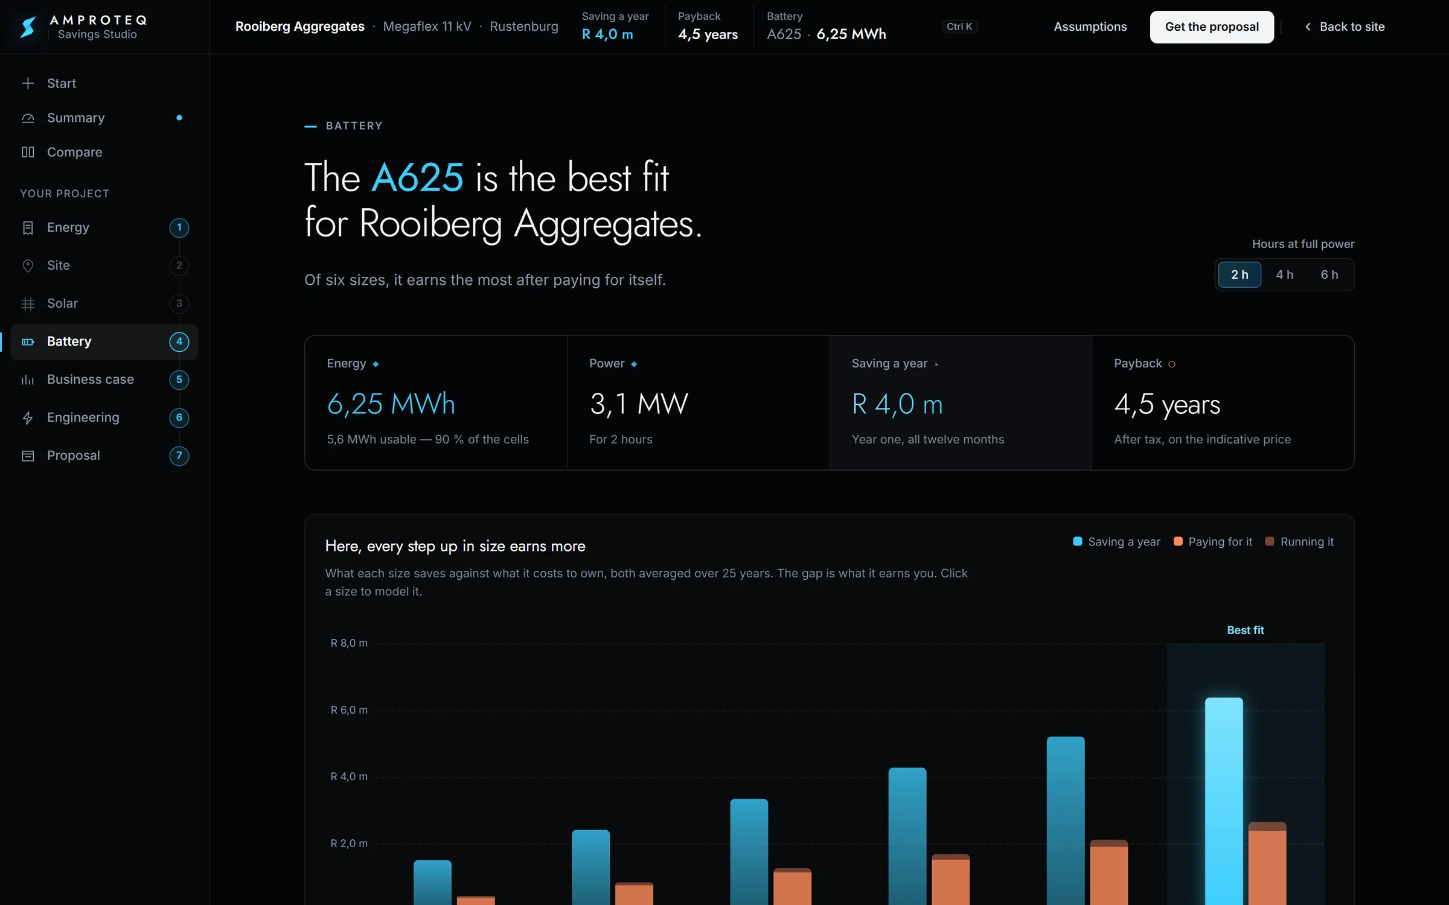Toggle the Saving a year legend entry
This screenshot has height=905, width=1449.
1116,542
